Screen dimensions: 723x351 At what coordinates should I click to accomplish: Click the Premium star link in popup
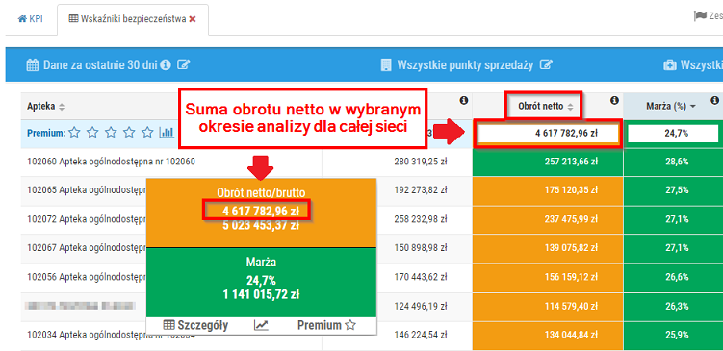(326, 325)
